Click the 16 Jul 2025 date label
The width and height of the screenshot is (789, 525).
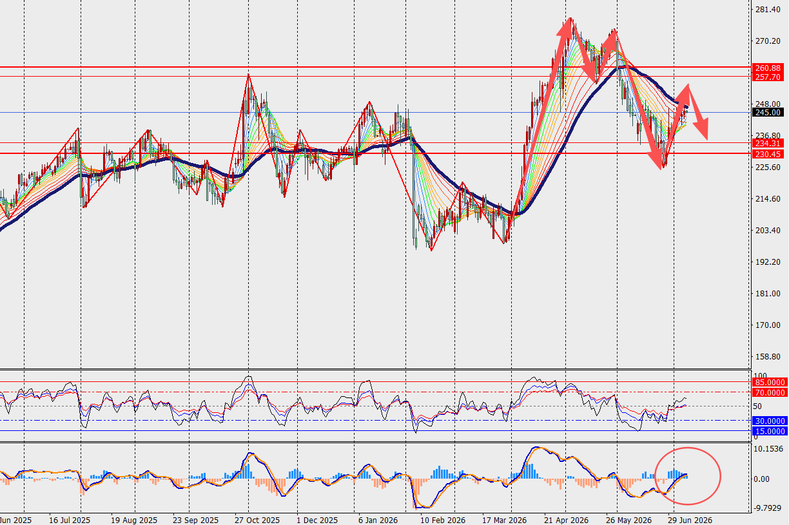pos(69,519)
